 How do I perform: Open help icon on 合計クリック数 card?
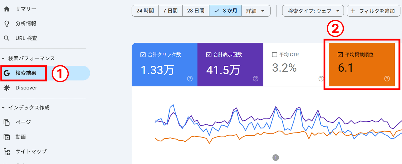point(190,79)
